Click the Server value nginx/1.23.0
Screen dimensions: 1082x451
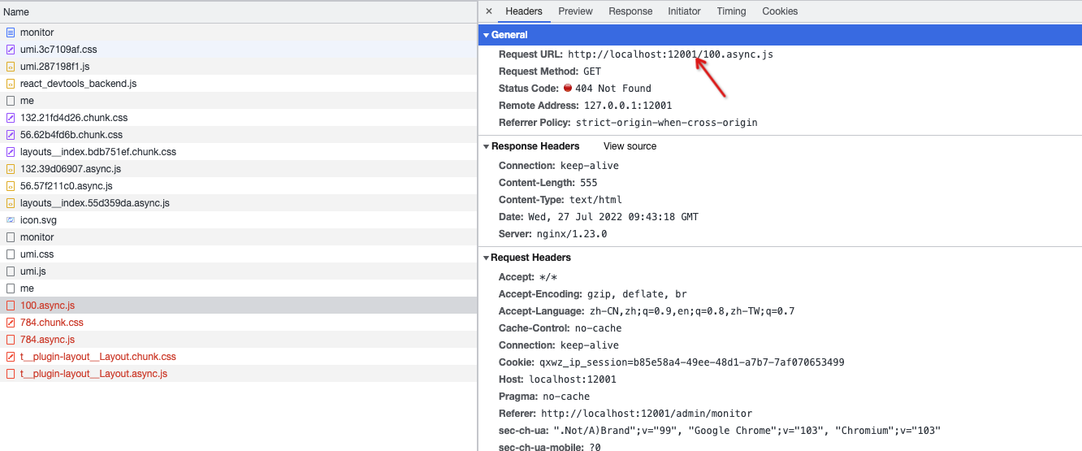tap(572, 234)
